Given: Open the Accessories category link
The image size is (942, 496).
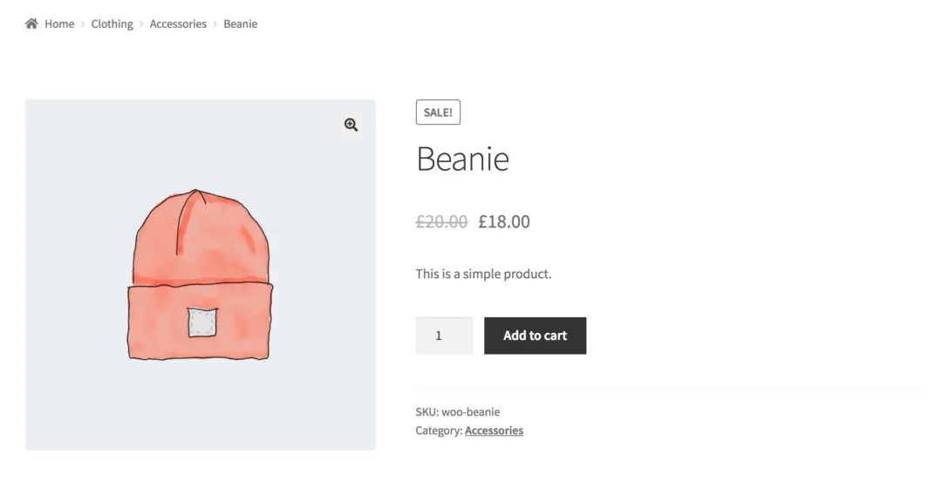Looking at the screenshot, I should [x=494, y=431].
